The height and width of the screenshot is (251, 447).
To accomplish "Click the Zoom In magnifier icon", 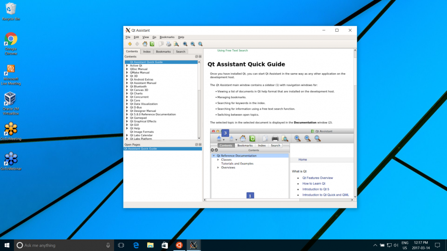I will coord(185,44).
